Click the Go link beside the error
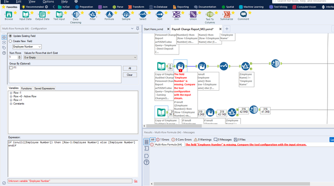The height and width of the screenshot is (186, 334). click(x=135, y=181)
